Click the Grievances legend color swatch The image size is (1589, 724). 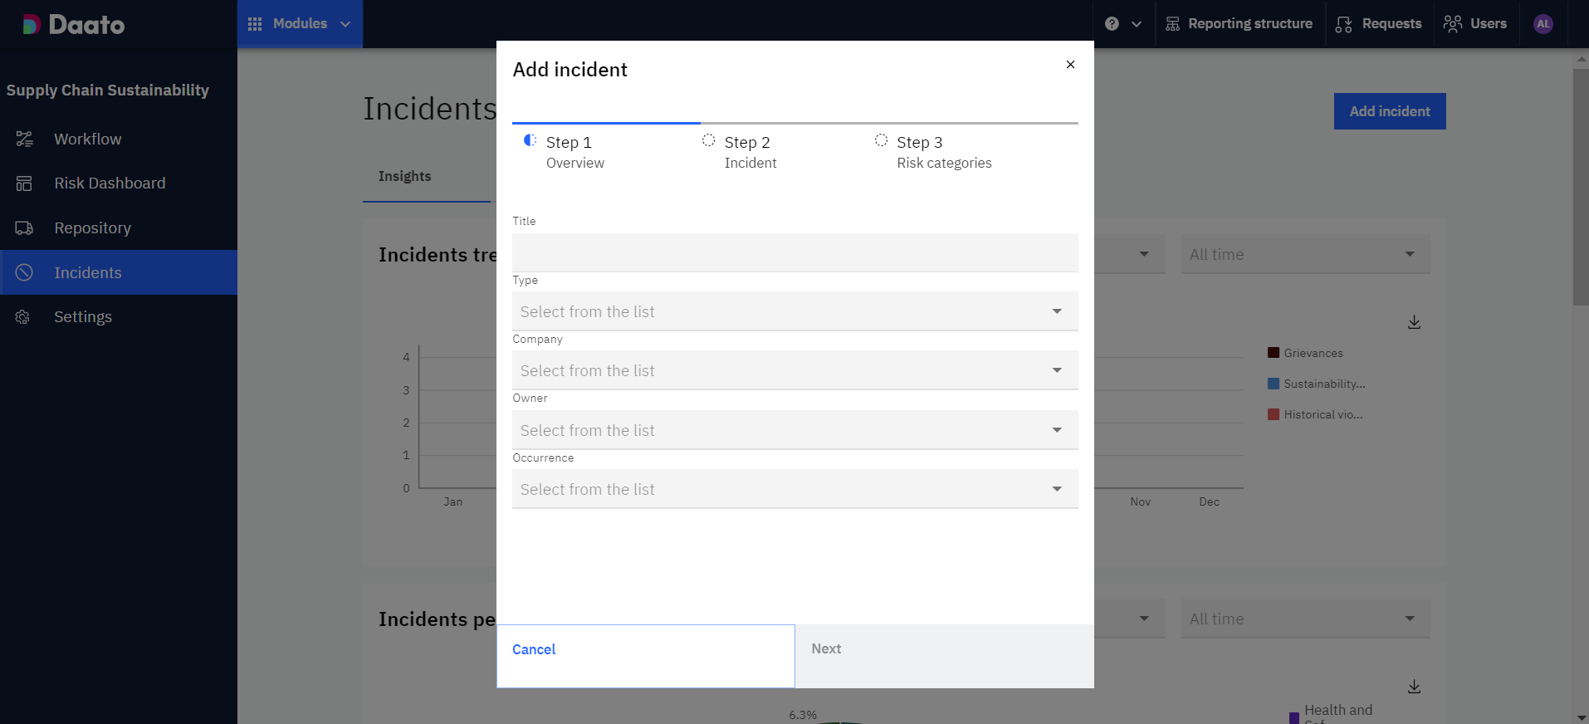tap(1274, 353)
